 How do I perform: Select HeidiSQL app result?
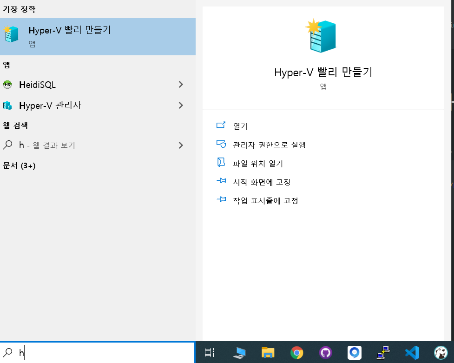coord(98,85)
